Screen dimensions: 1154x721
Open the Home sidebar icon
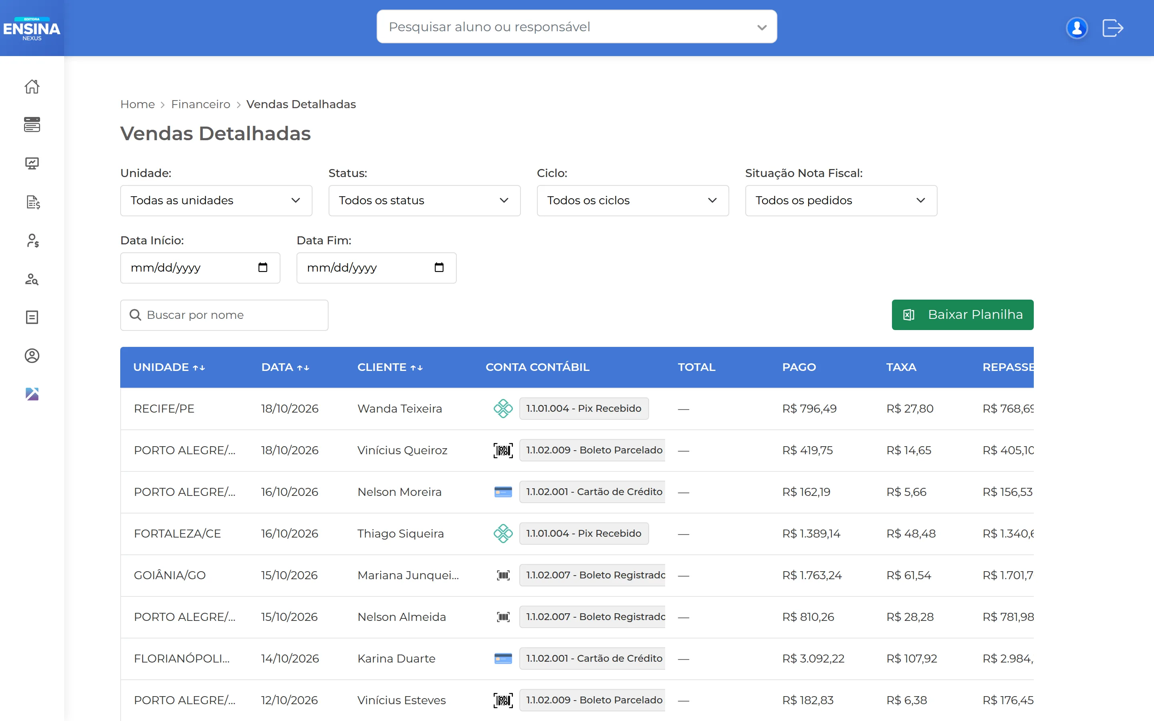(32, 86)
